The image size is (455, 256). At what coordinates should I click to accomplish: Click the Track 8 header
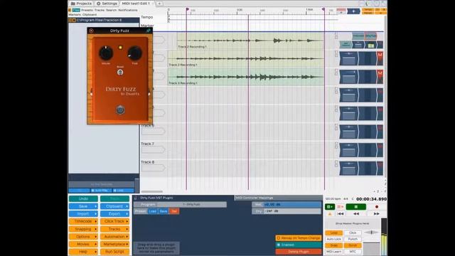click(x=147, y=162)
